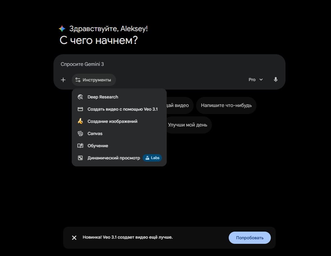Click the Veo 3.1 video camera icon
The height and width of the screenshot is (256, 331).
pyautogui.click(x=80, y=109)
